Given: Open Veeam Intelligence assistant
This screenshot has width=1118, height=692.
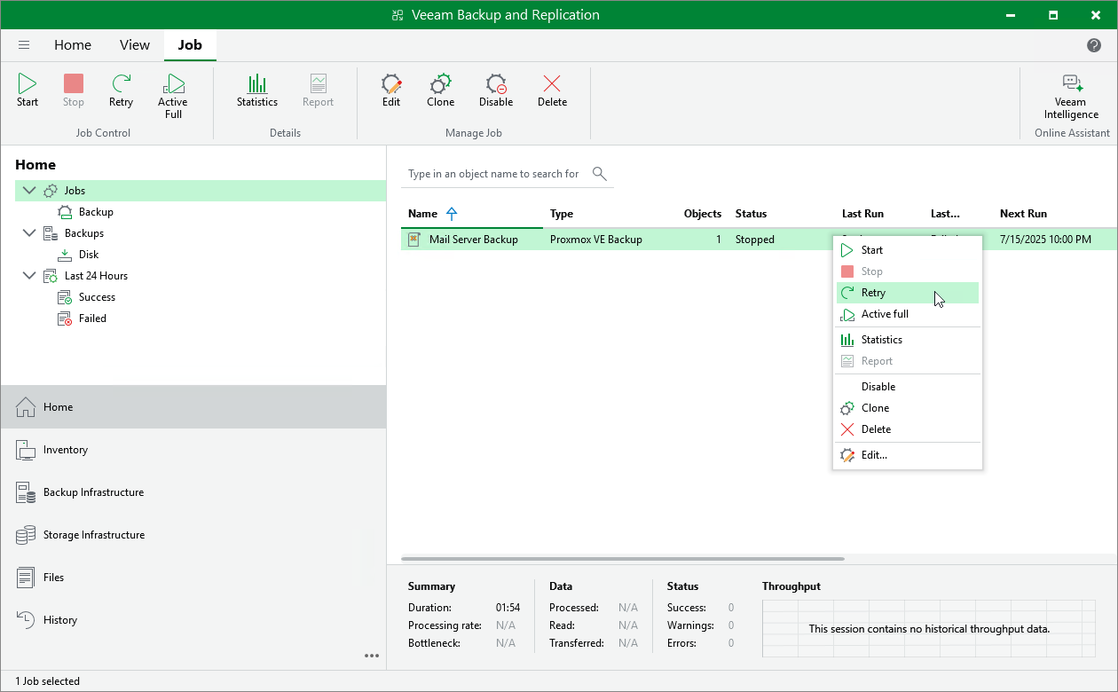Looking at the screenshot, I should coord(1071,96).
